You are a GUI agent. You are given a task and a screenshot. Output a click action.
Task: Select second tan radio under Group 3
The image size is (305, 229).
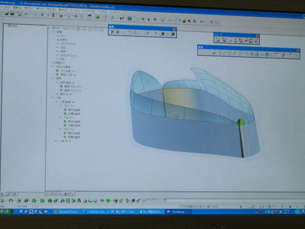[65, 137]
